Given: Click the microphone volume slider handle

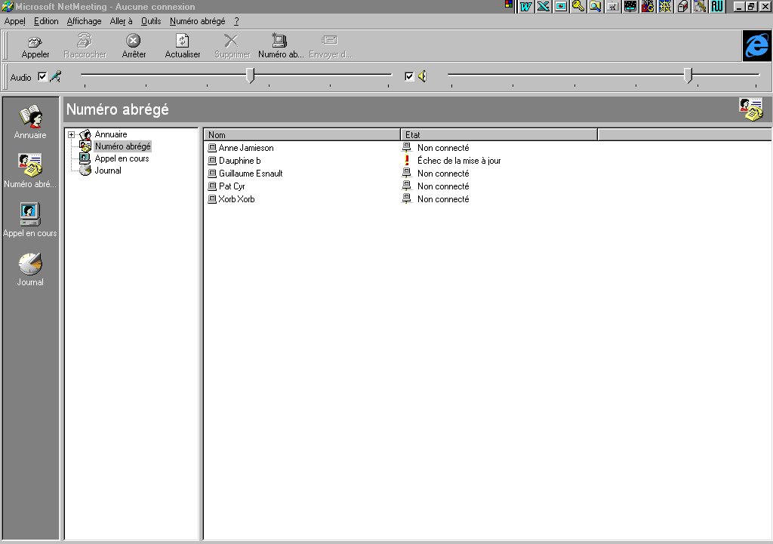Looking at the screenshot, I should tap(251, 75).
